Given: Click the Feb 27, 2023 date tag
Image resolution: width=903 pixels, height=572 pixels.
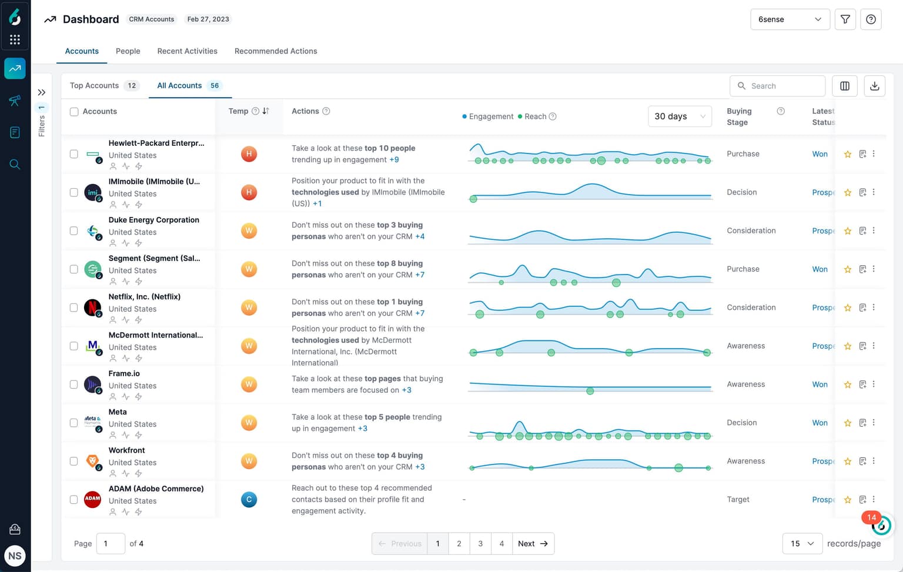Looking at the screenshot, I should 208,19.
